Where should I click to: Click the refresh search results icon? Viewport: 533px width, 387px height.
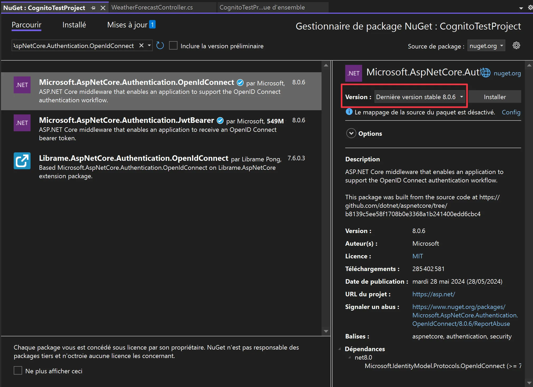tap(160, 46)
